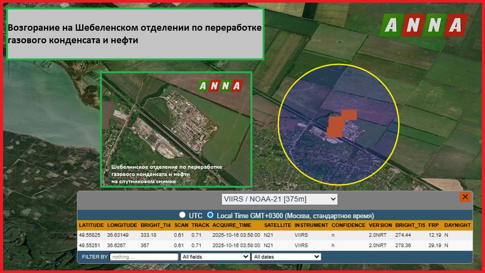485x273 pixels.
Task: Click the large ANNA logo top right
Action: coord(424,25)
